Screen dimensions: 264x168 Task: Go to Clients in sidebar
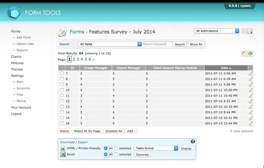pyautogui.click(x=16, y=57)
